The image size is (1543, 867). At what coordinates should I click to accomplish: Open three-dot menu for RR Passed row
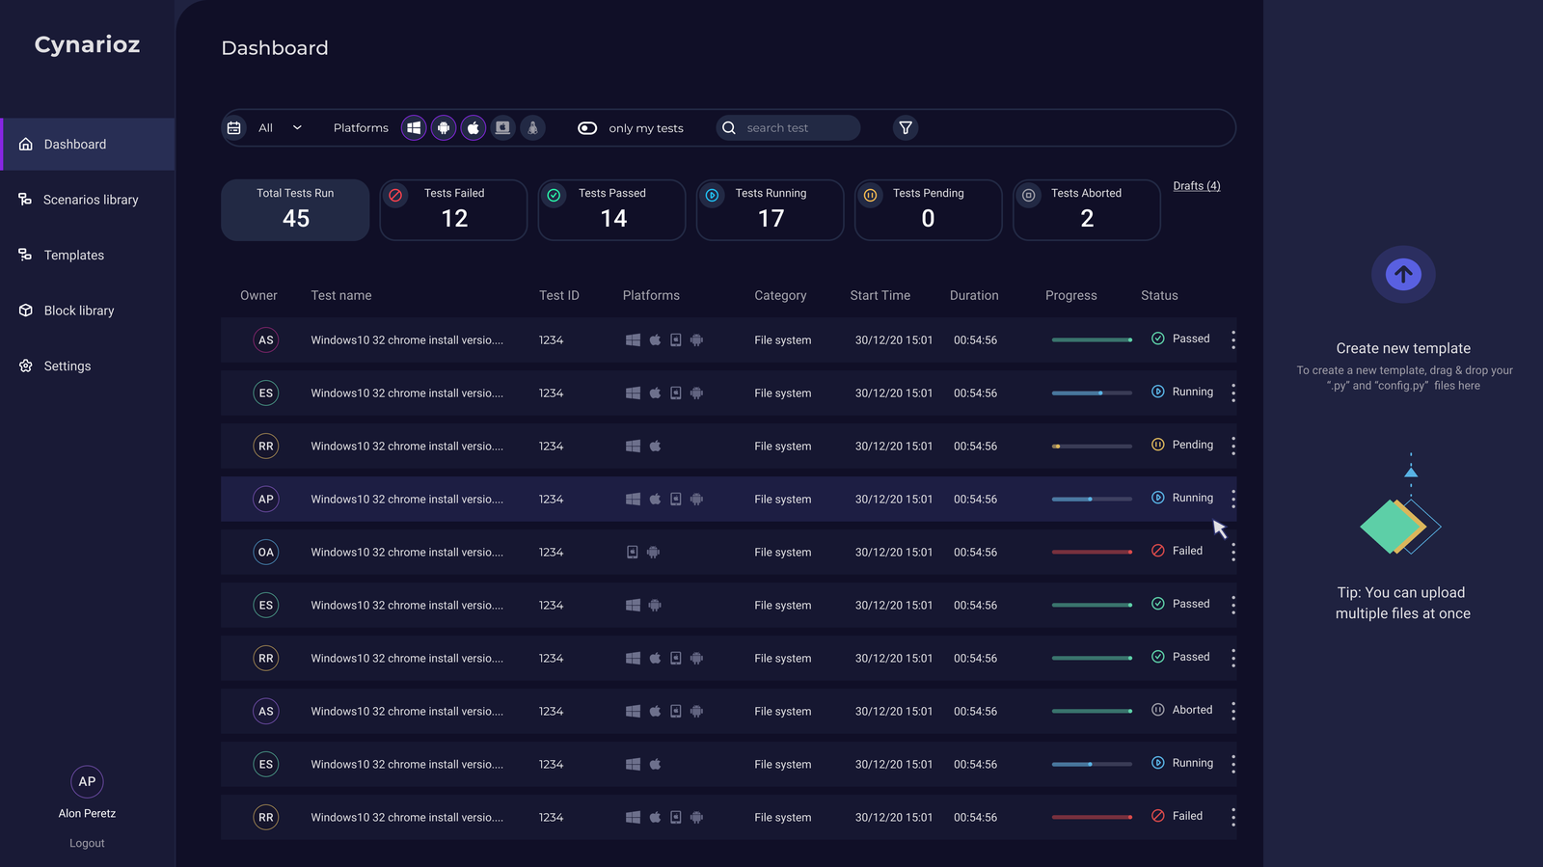(1232, 658)
